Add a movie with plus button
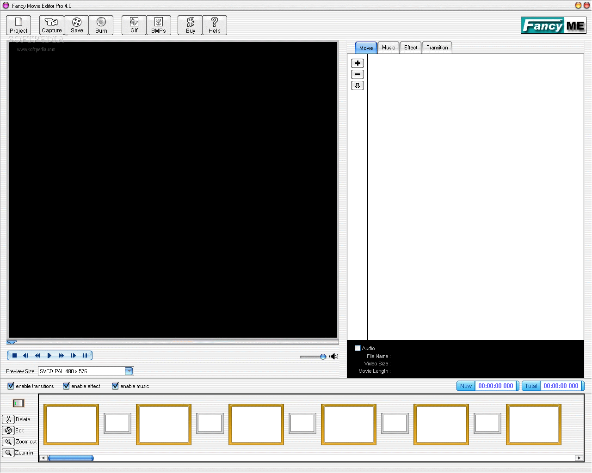 (358, 63)
